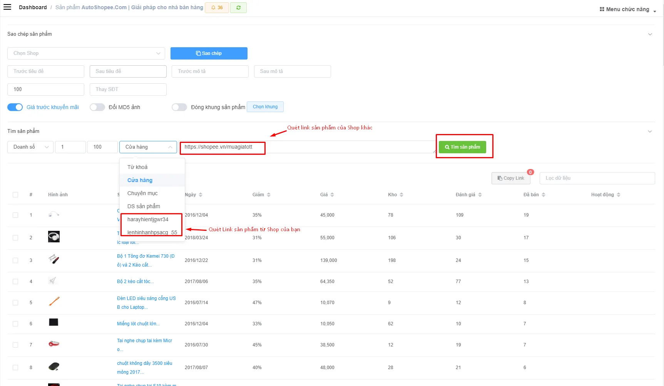664x386 pixels.
Task: Click the blue Sao chép button
Action: [209, 53]
